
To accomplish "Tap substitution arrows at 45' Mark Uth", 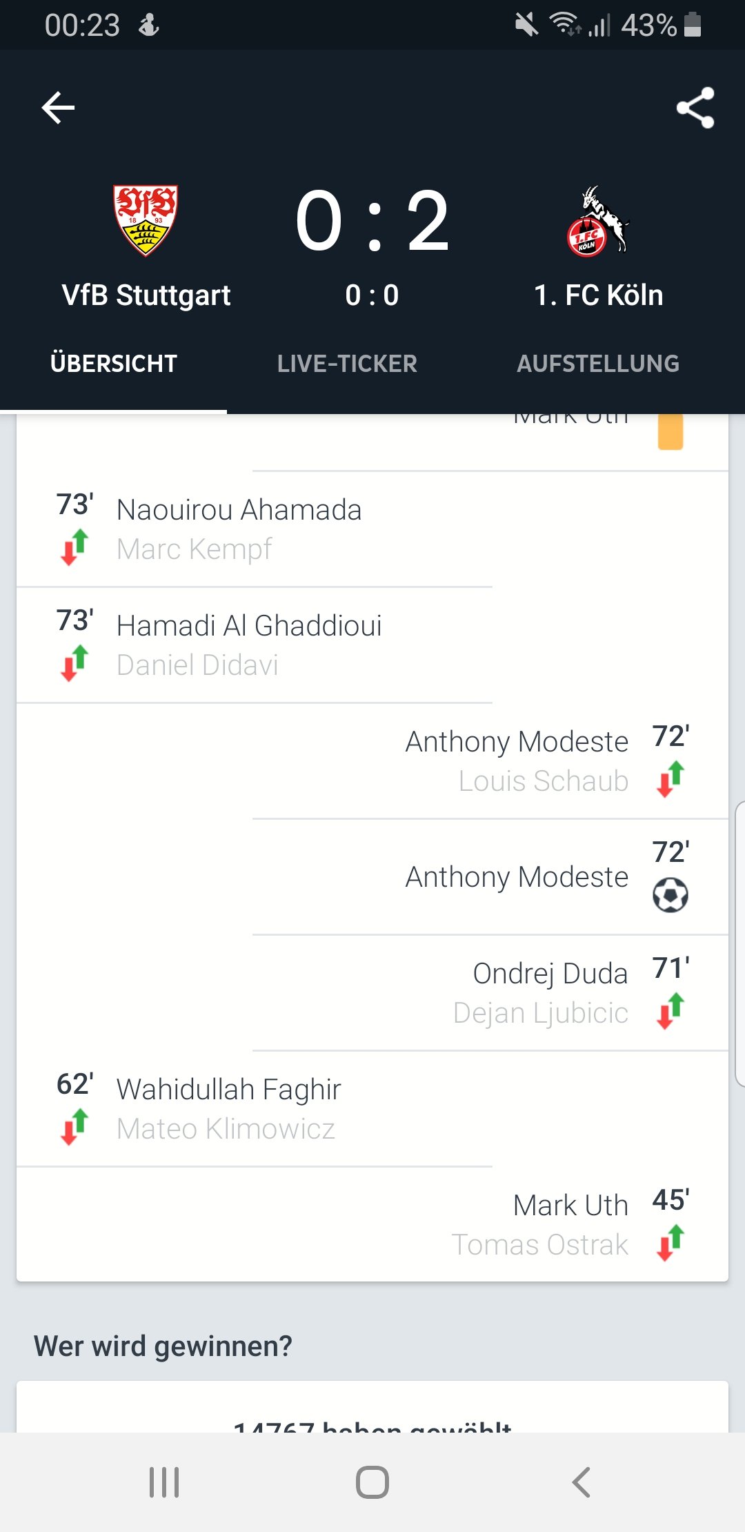I will click(x=670, y=1243).
